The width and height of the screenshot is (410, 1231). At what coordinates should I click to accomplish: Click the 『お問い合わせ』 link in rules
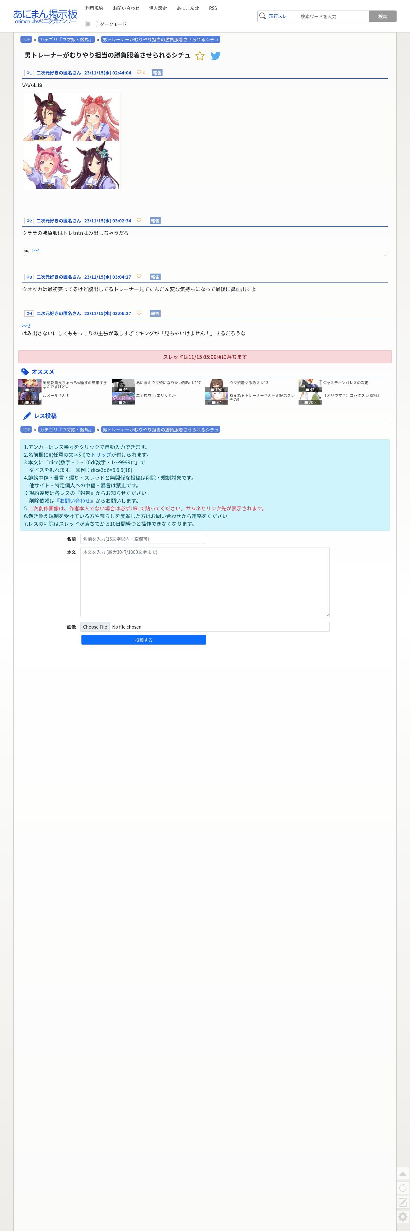pos(75,501)
